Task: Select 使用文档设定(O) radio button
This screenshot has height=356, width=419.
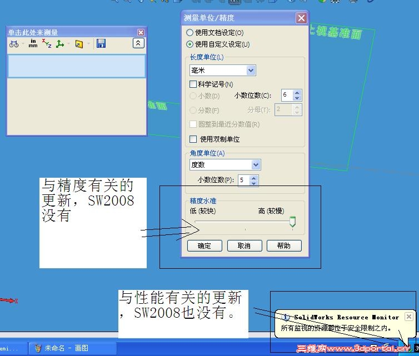Action: click(x=189, y=33)
